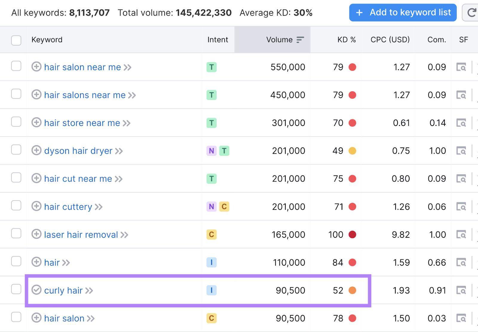
Task: Expand the double-chevron beside hair salons near me
Action: (x=132, y=95)
